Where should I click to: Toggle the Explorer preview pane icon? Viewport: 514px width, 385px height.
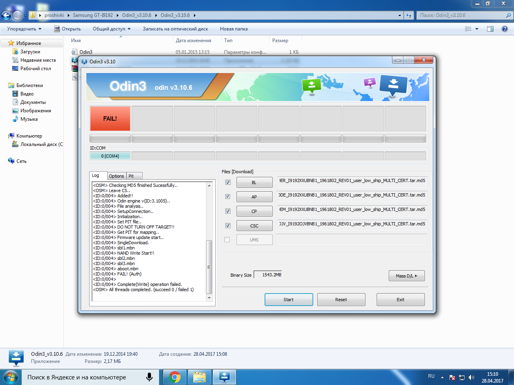[x=490, y=29]
